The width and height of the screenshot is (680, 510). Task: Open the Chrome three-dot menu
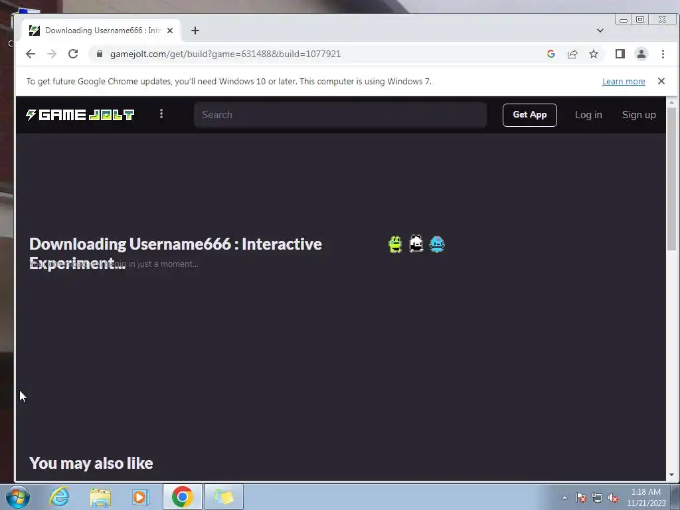663,54
